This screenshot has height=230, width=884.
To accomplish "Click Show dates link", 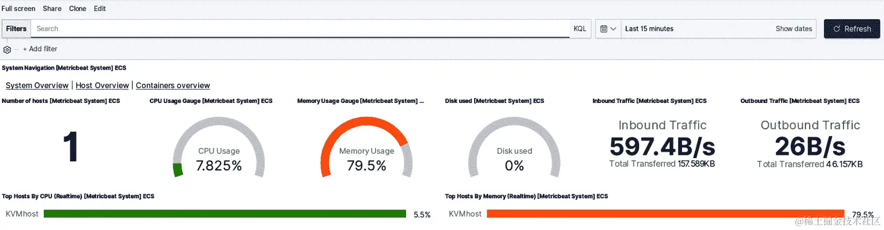I will click(x=793, y=29).
